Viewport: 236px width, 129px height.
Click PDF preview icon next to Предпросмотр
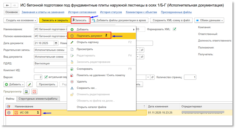(x=34, y=91)
